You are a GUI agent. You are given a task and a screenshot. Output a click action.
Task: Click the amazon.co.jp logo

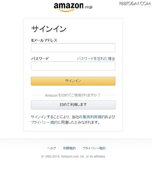pyautogui.click(x=73, y=7)
